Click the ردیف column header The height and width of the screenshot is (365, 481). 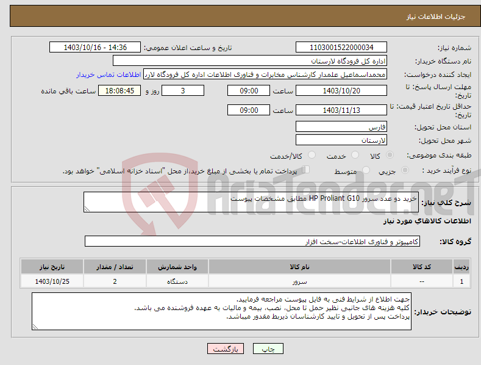pyautogui.click(x=461, y=267)
